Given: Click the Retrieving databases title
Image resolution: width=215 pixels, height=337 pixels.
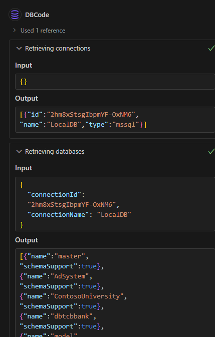Looking at the screenshot, I should point(55,152).
